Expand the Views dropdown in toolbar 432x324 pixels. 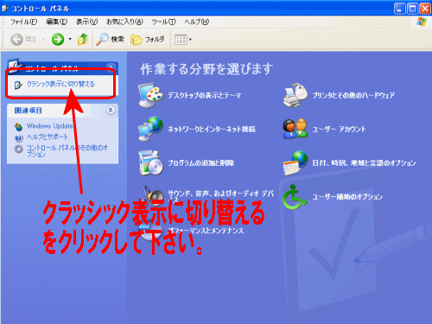[183, 40]
